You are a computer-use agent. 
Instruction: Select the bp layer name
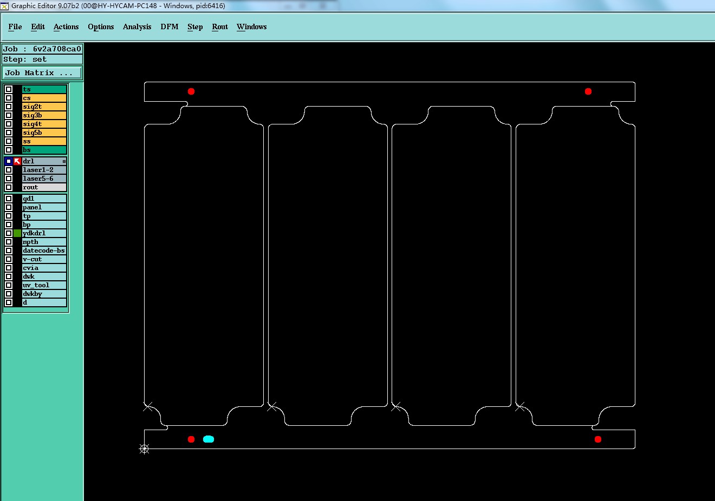pos(44,225)
